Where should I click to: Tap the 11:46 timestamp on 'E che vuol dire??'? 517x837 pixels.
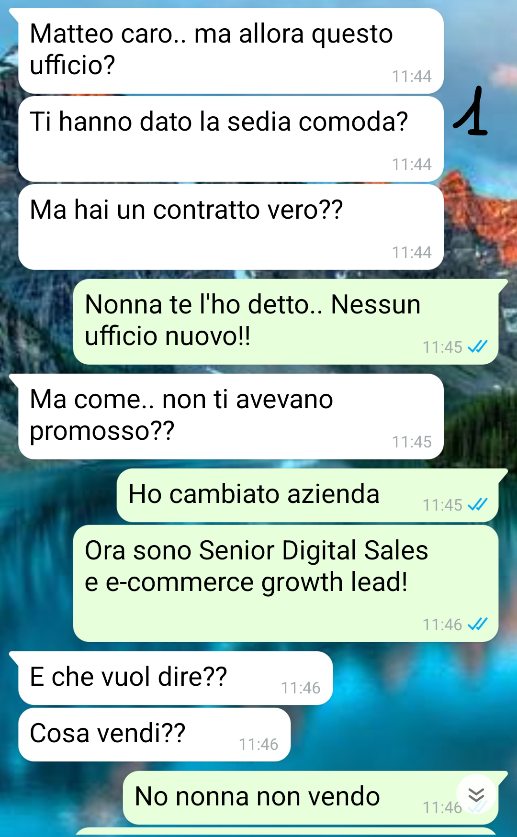[301, 688]
